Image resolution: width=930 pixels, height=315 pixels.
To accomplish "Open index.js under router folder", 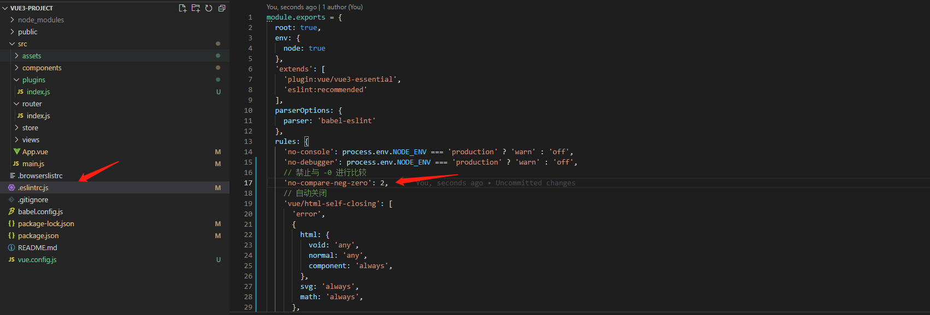I will click(115, 116).
